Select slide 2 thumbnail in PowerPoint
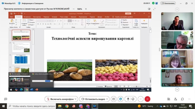195x109 pixels. pos(21,47)
